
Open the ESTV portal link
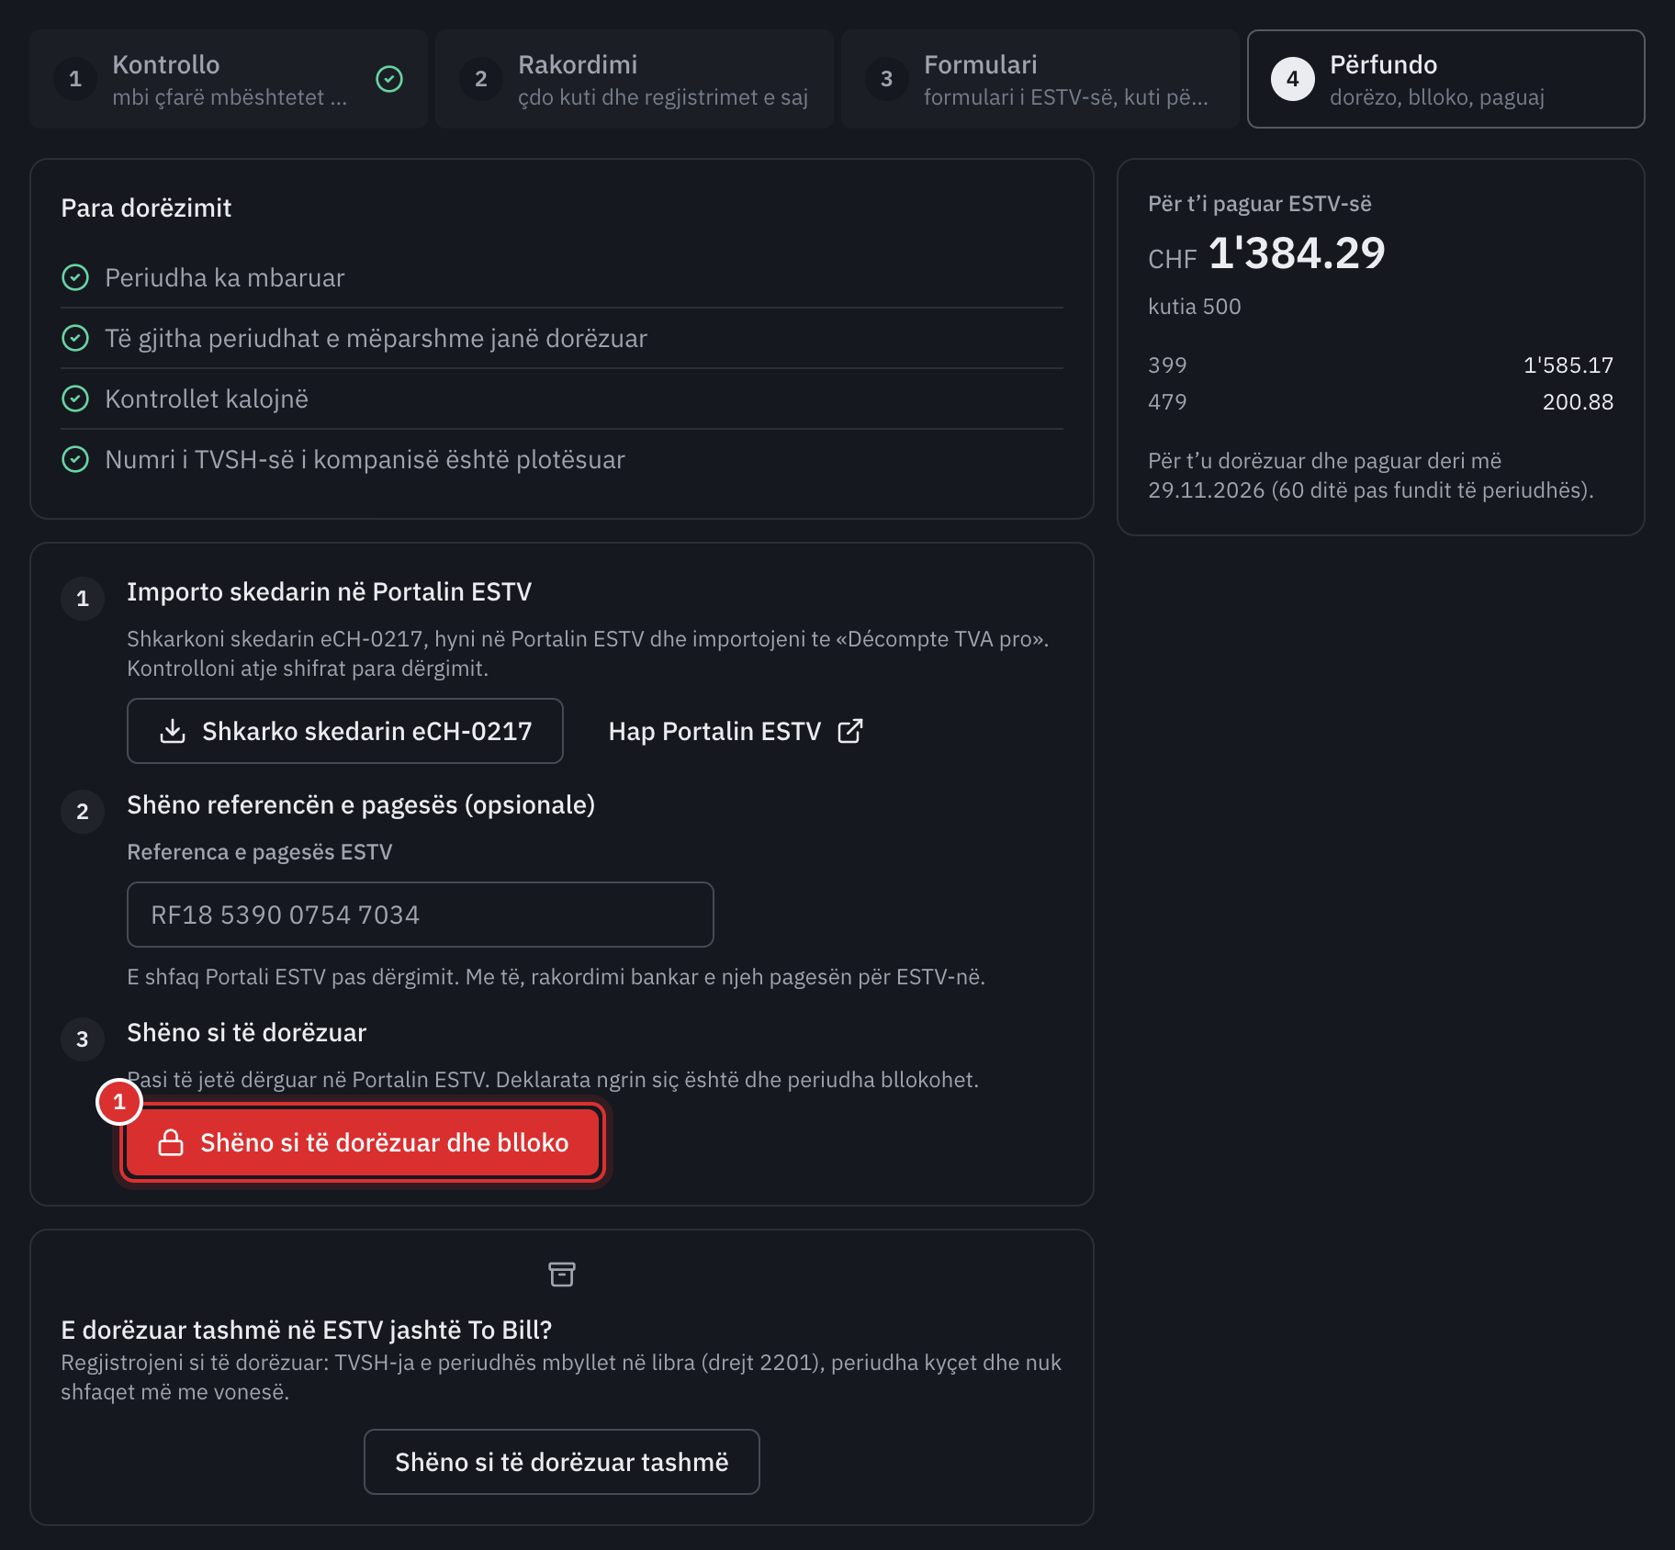(x=736, y=731)
